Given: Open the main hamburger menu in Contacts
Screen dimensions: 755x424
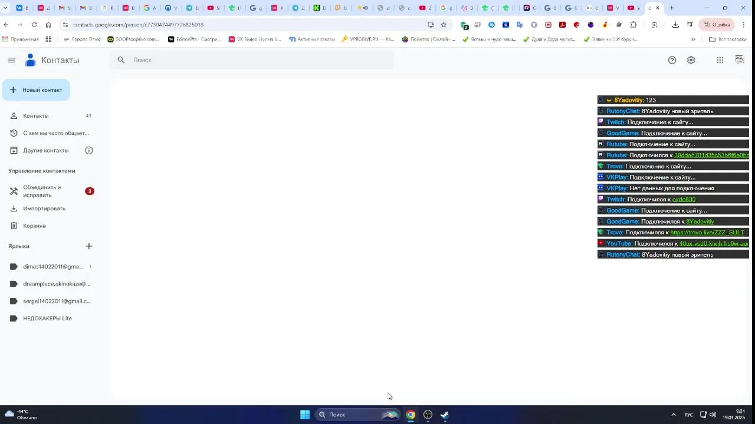Looking at the screenshot, I should coord(11,60).
